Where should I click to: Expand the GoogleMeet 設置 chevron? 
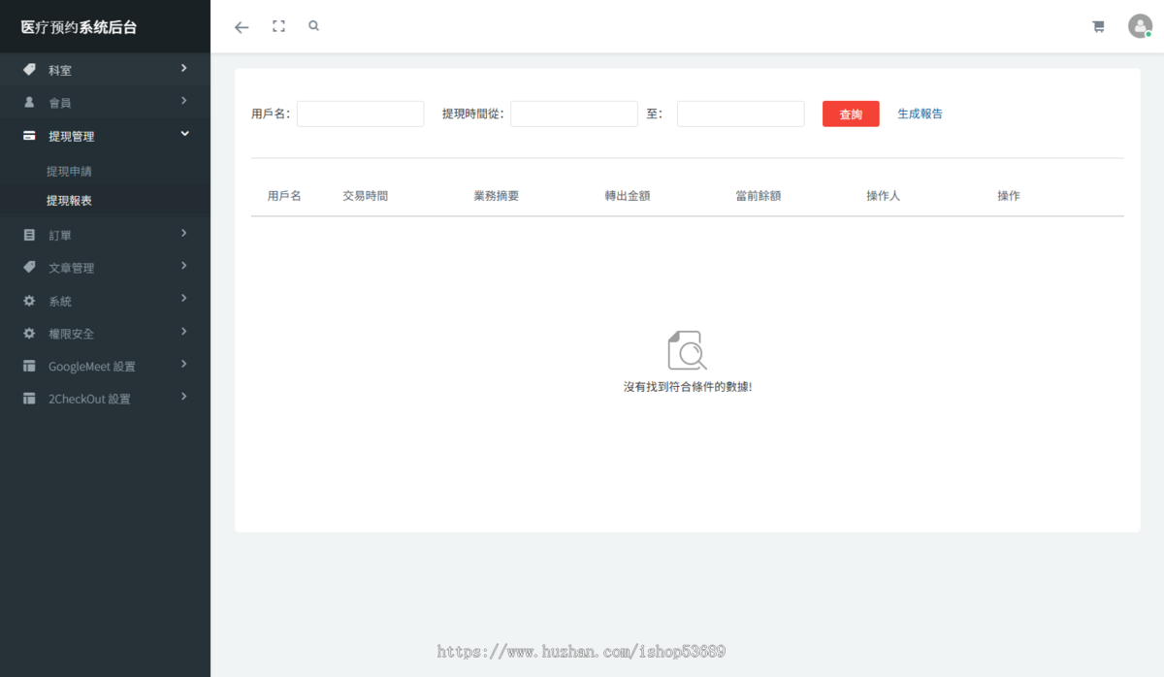[x=184, y=365]
